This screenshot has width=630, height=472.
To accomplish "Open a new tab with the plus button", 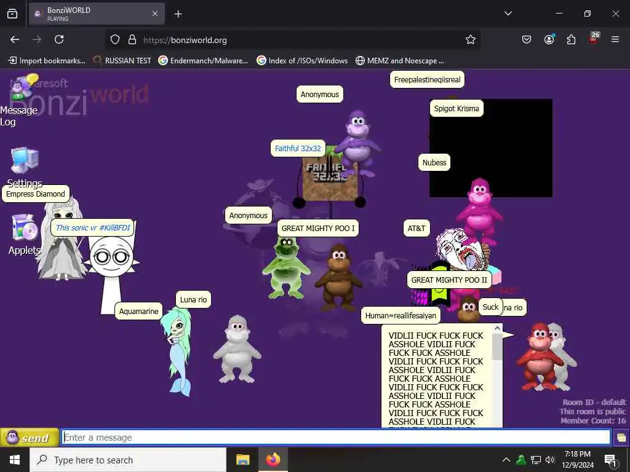I will (178, 14).
